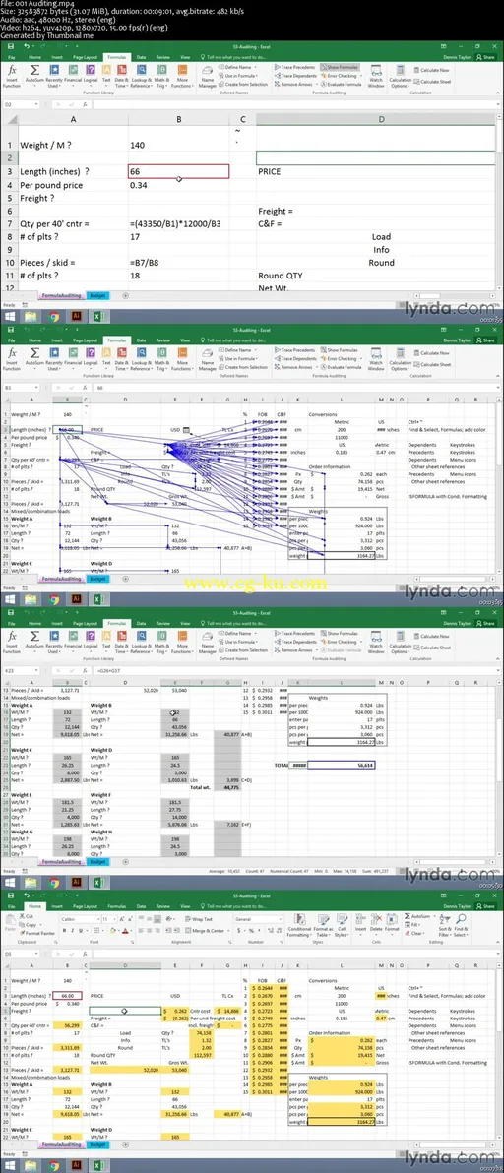Click Trace Dependents in the blue trace-arrows frame
This screenshot has width=504, height=1173.
(295, 358)
